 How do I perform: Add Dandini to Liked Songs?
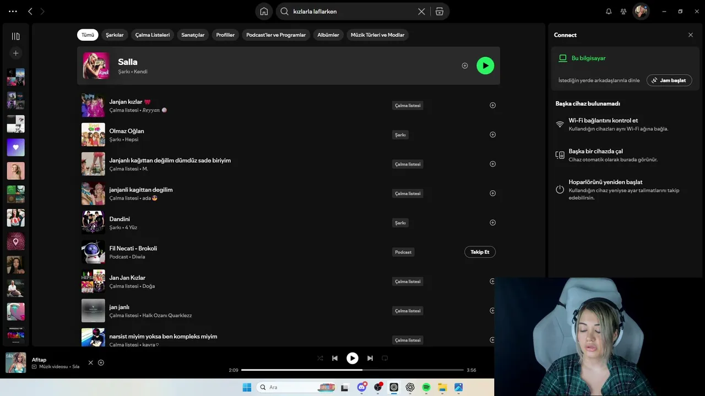coord(492,222)
